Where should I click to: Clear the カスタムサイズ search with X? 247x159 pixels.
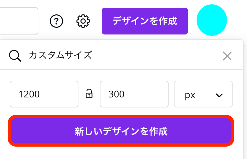pyautogui.click(x=227, y=56)
